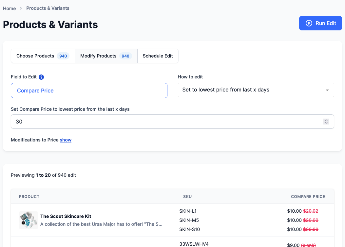Viewport: 345px width, 247px height.
Task: Click the 940 badge on Modify Products
Action: [x=125, y=56]
